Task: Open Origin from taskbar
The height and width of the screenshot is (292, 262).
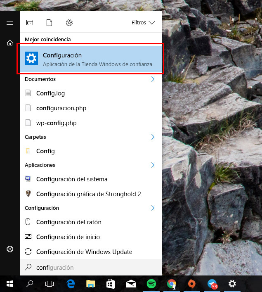Action: pos(192,284)
